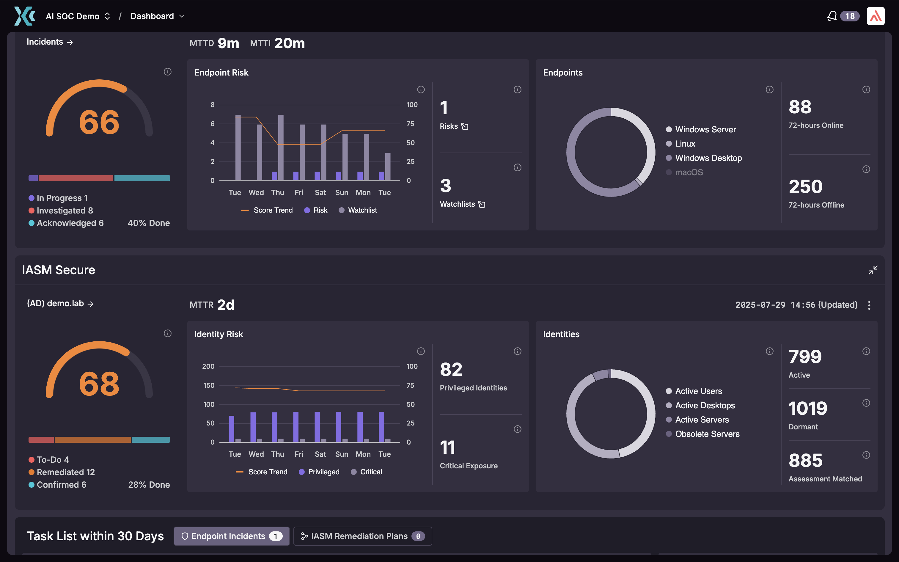This screenshot has height=562, width=899.
Task: Open notifications via the bell icon
Action: [832, 15]
